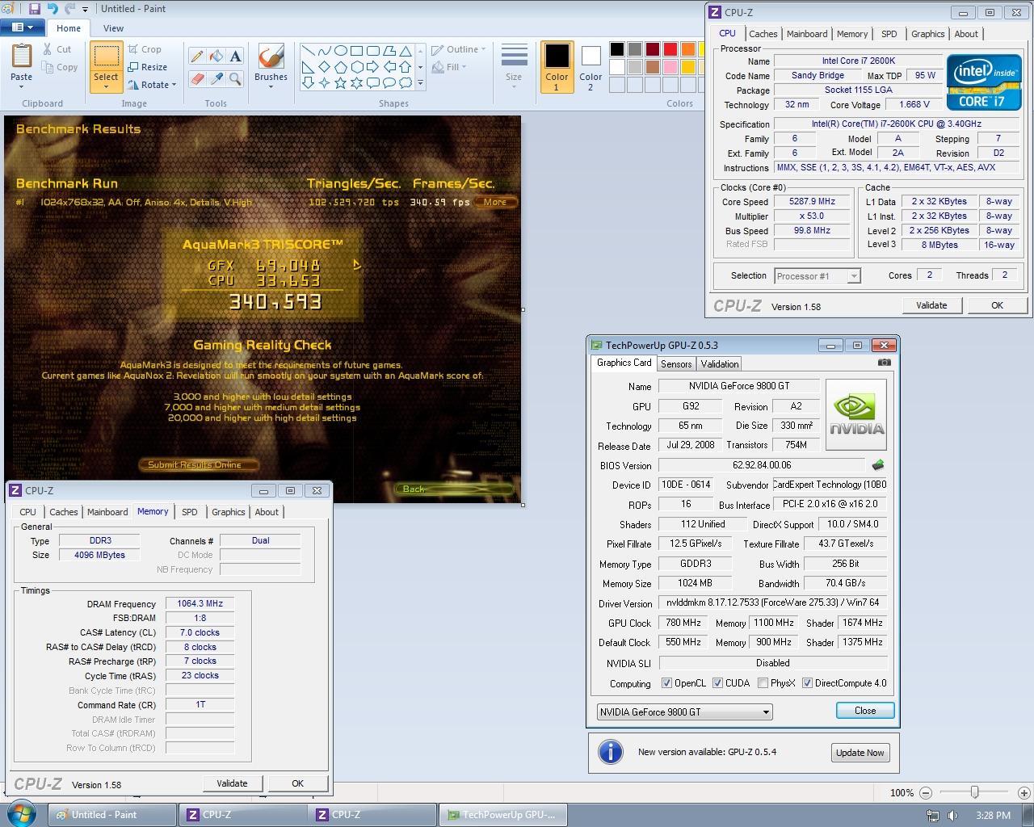Switch to Sensors tab in GPU-Z

point(676,364)
